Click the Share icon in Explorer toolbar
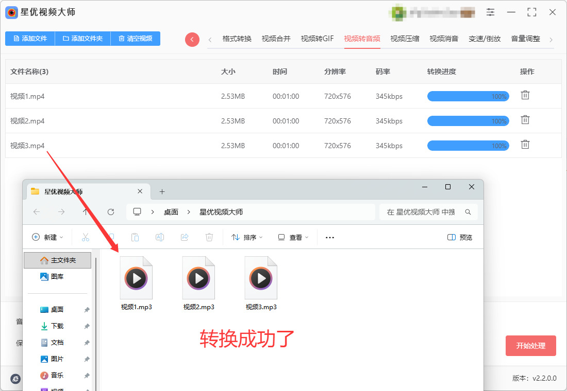 185,237
